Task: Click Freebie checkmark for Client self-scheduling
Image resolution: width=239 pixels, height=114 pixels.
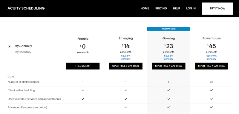Action: [x=83, y=90]
